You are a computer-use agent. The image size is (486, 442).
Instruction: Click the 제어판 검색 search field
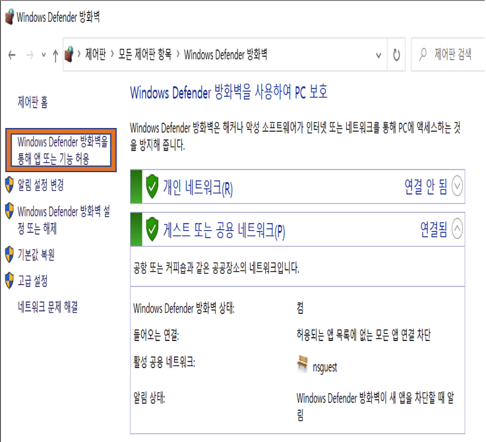(x=448, y=55)
